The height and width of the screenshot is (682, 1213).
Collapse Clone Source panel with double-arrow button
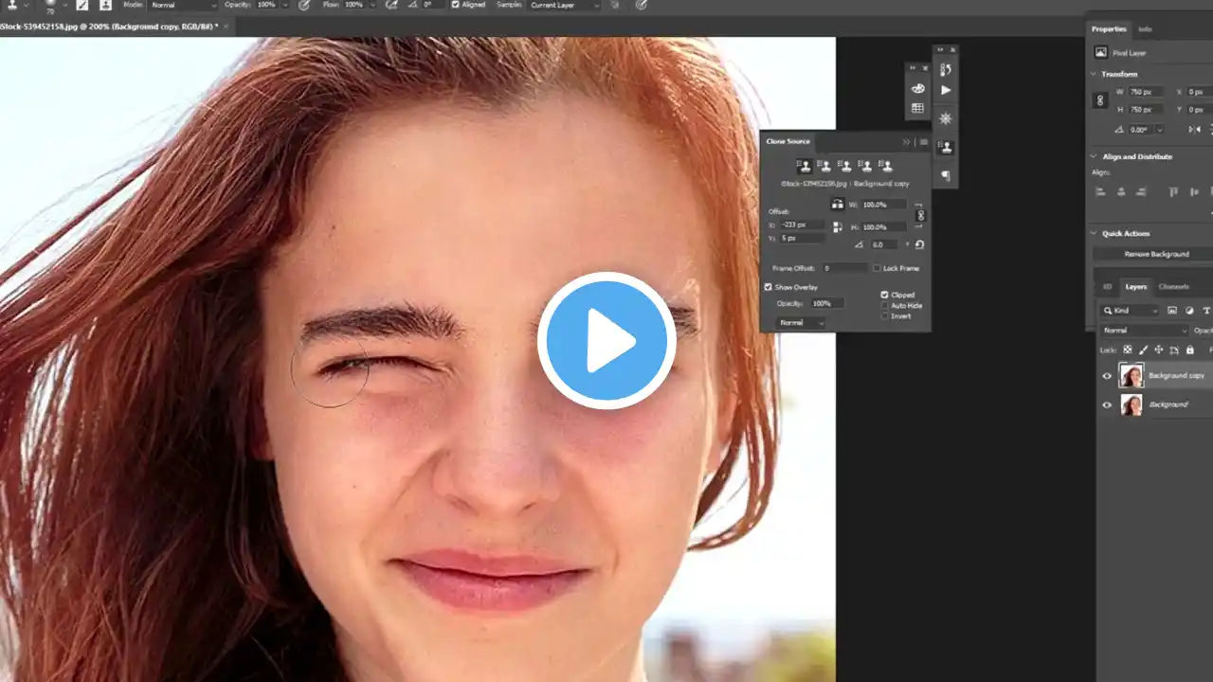click(x=907, y=141)
